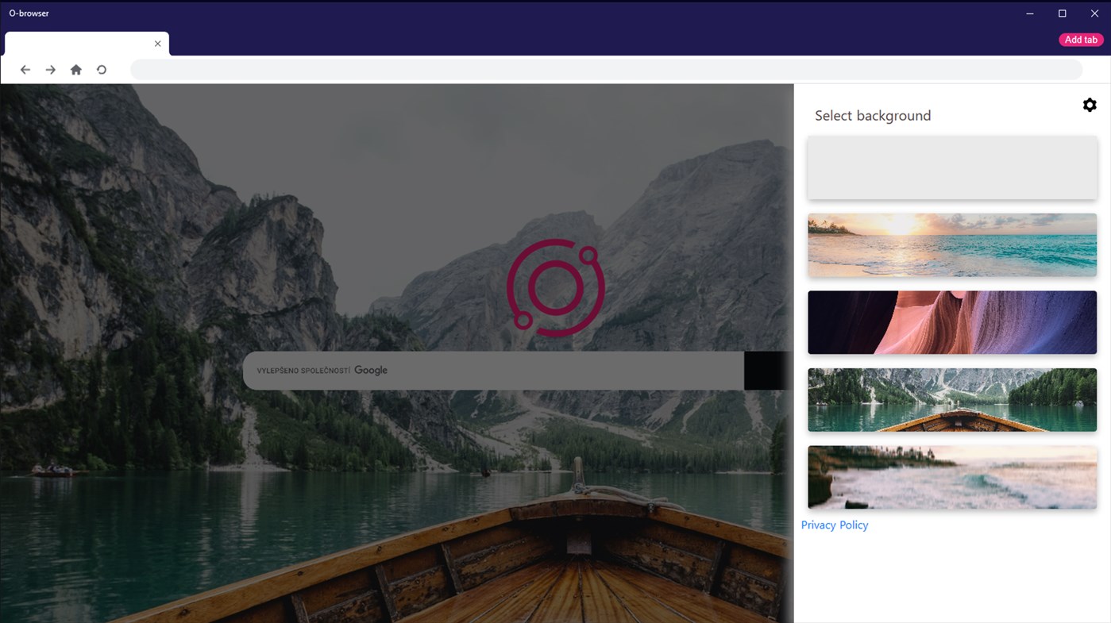
Task: Click inside the address bar
Action: coord(606,69)
